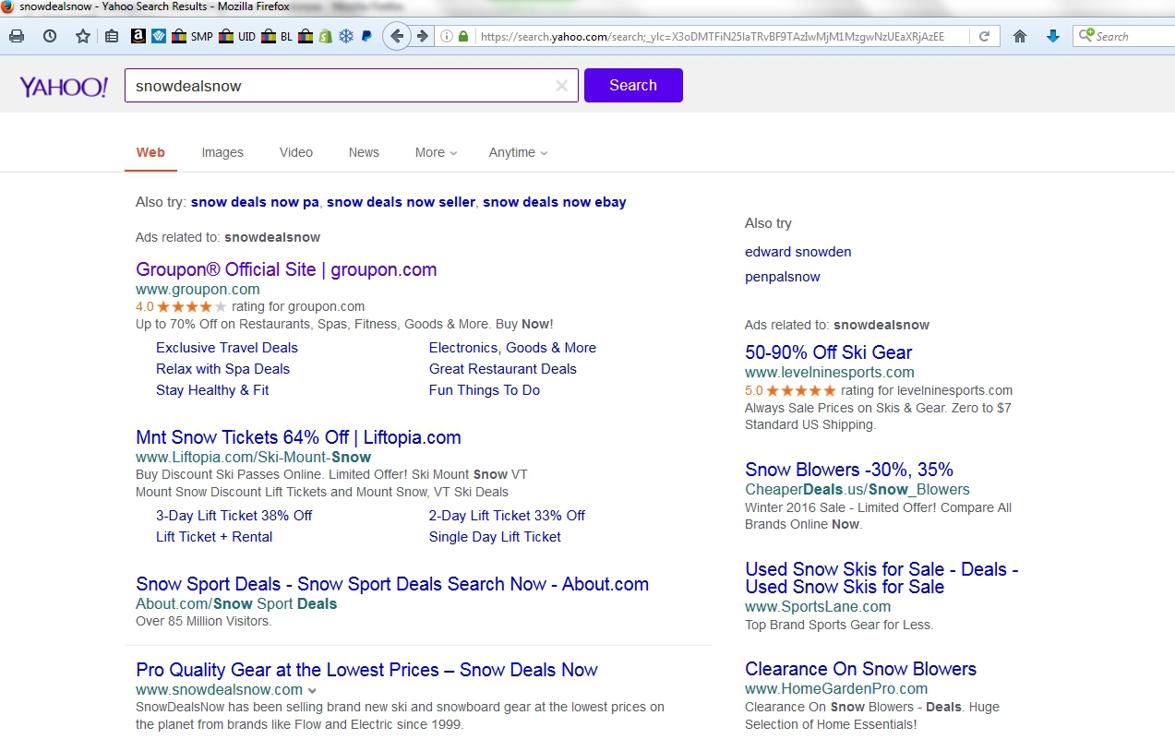This screenshot has width=1175, height=739.
Task: Go forward with the forward arrow
Action: 423,37
